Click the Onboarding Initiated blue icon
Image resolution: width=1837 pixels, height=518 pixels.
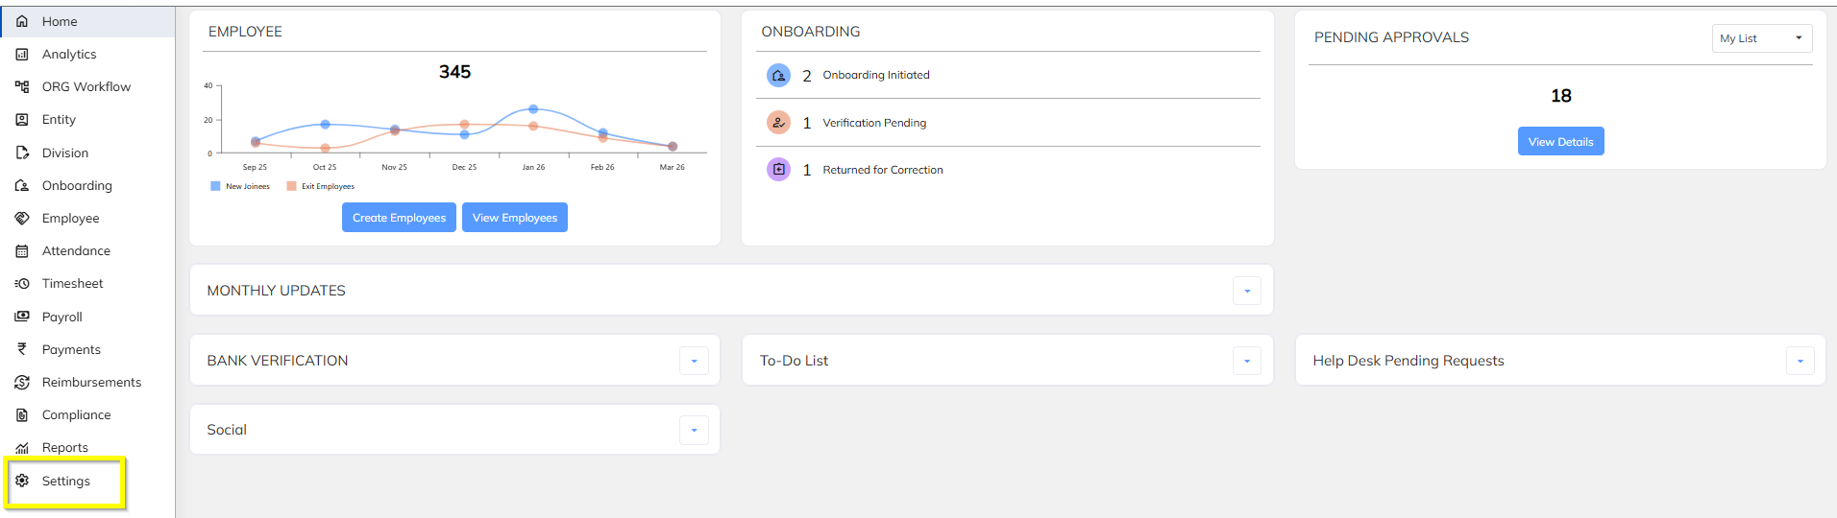tap(778, 75)
